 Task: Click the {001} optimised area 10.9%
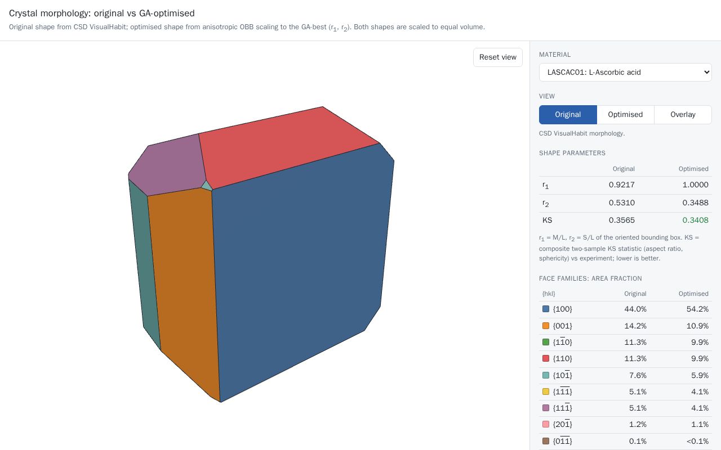point(697,326)
